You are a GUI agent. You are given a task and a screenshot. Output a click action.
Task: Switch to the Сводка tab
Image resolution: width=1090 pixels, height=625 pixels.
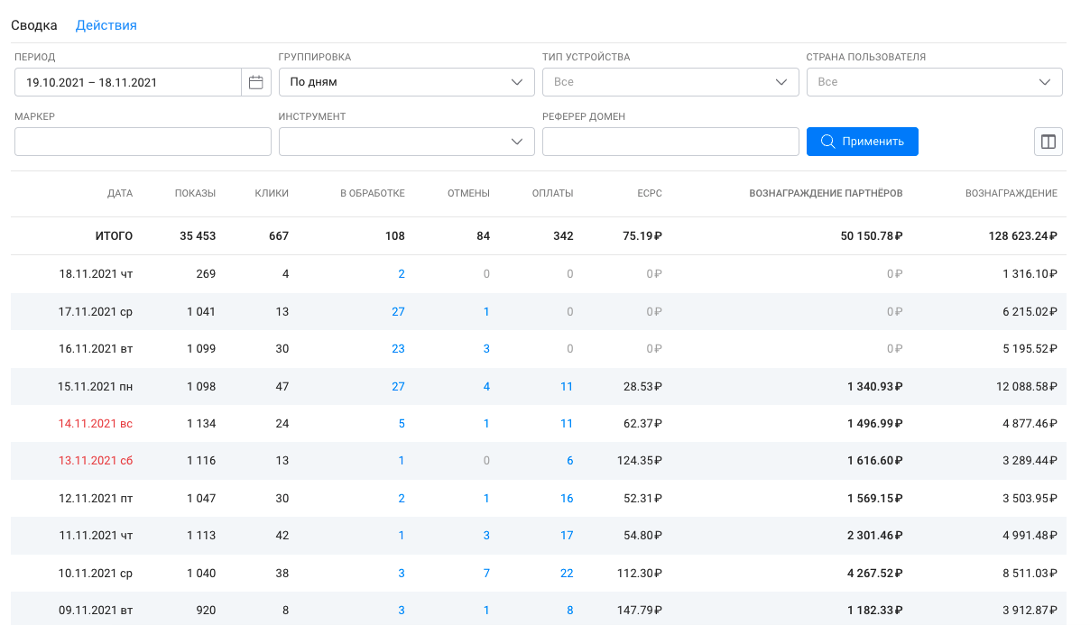click(x=34, y=25)
